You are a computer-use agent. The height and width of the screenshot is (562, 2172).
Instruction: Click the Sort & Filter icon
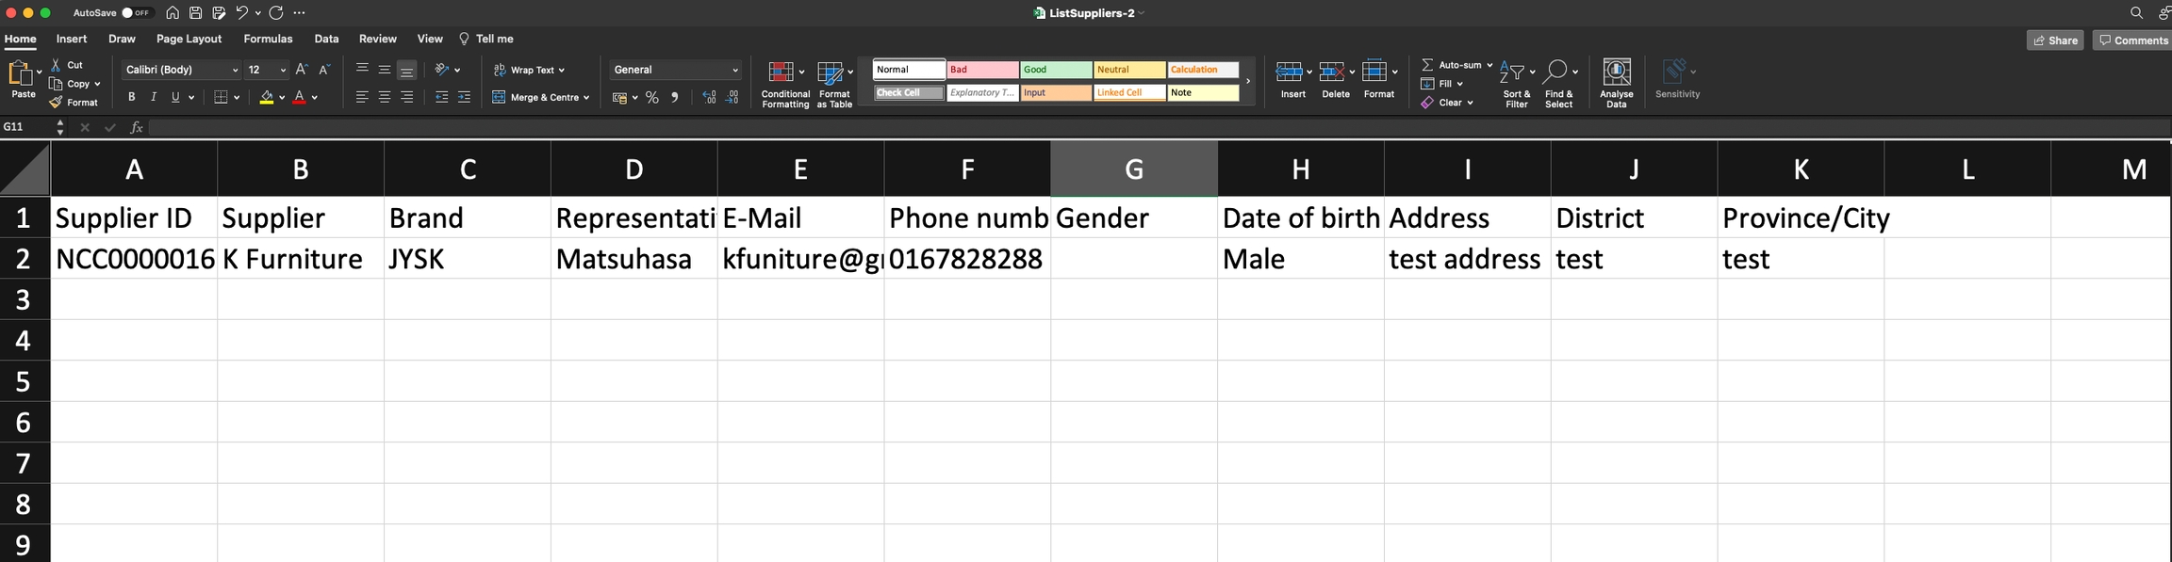tap(1516, 83)
